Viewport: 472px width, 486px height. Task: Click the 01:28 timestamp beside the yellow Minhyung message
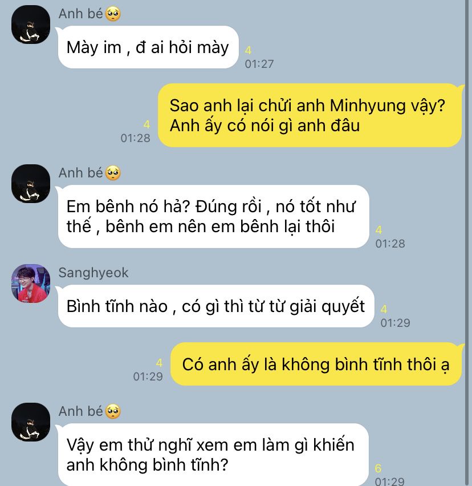(135, 138)
